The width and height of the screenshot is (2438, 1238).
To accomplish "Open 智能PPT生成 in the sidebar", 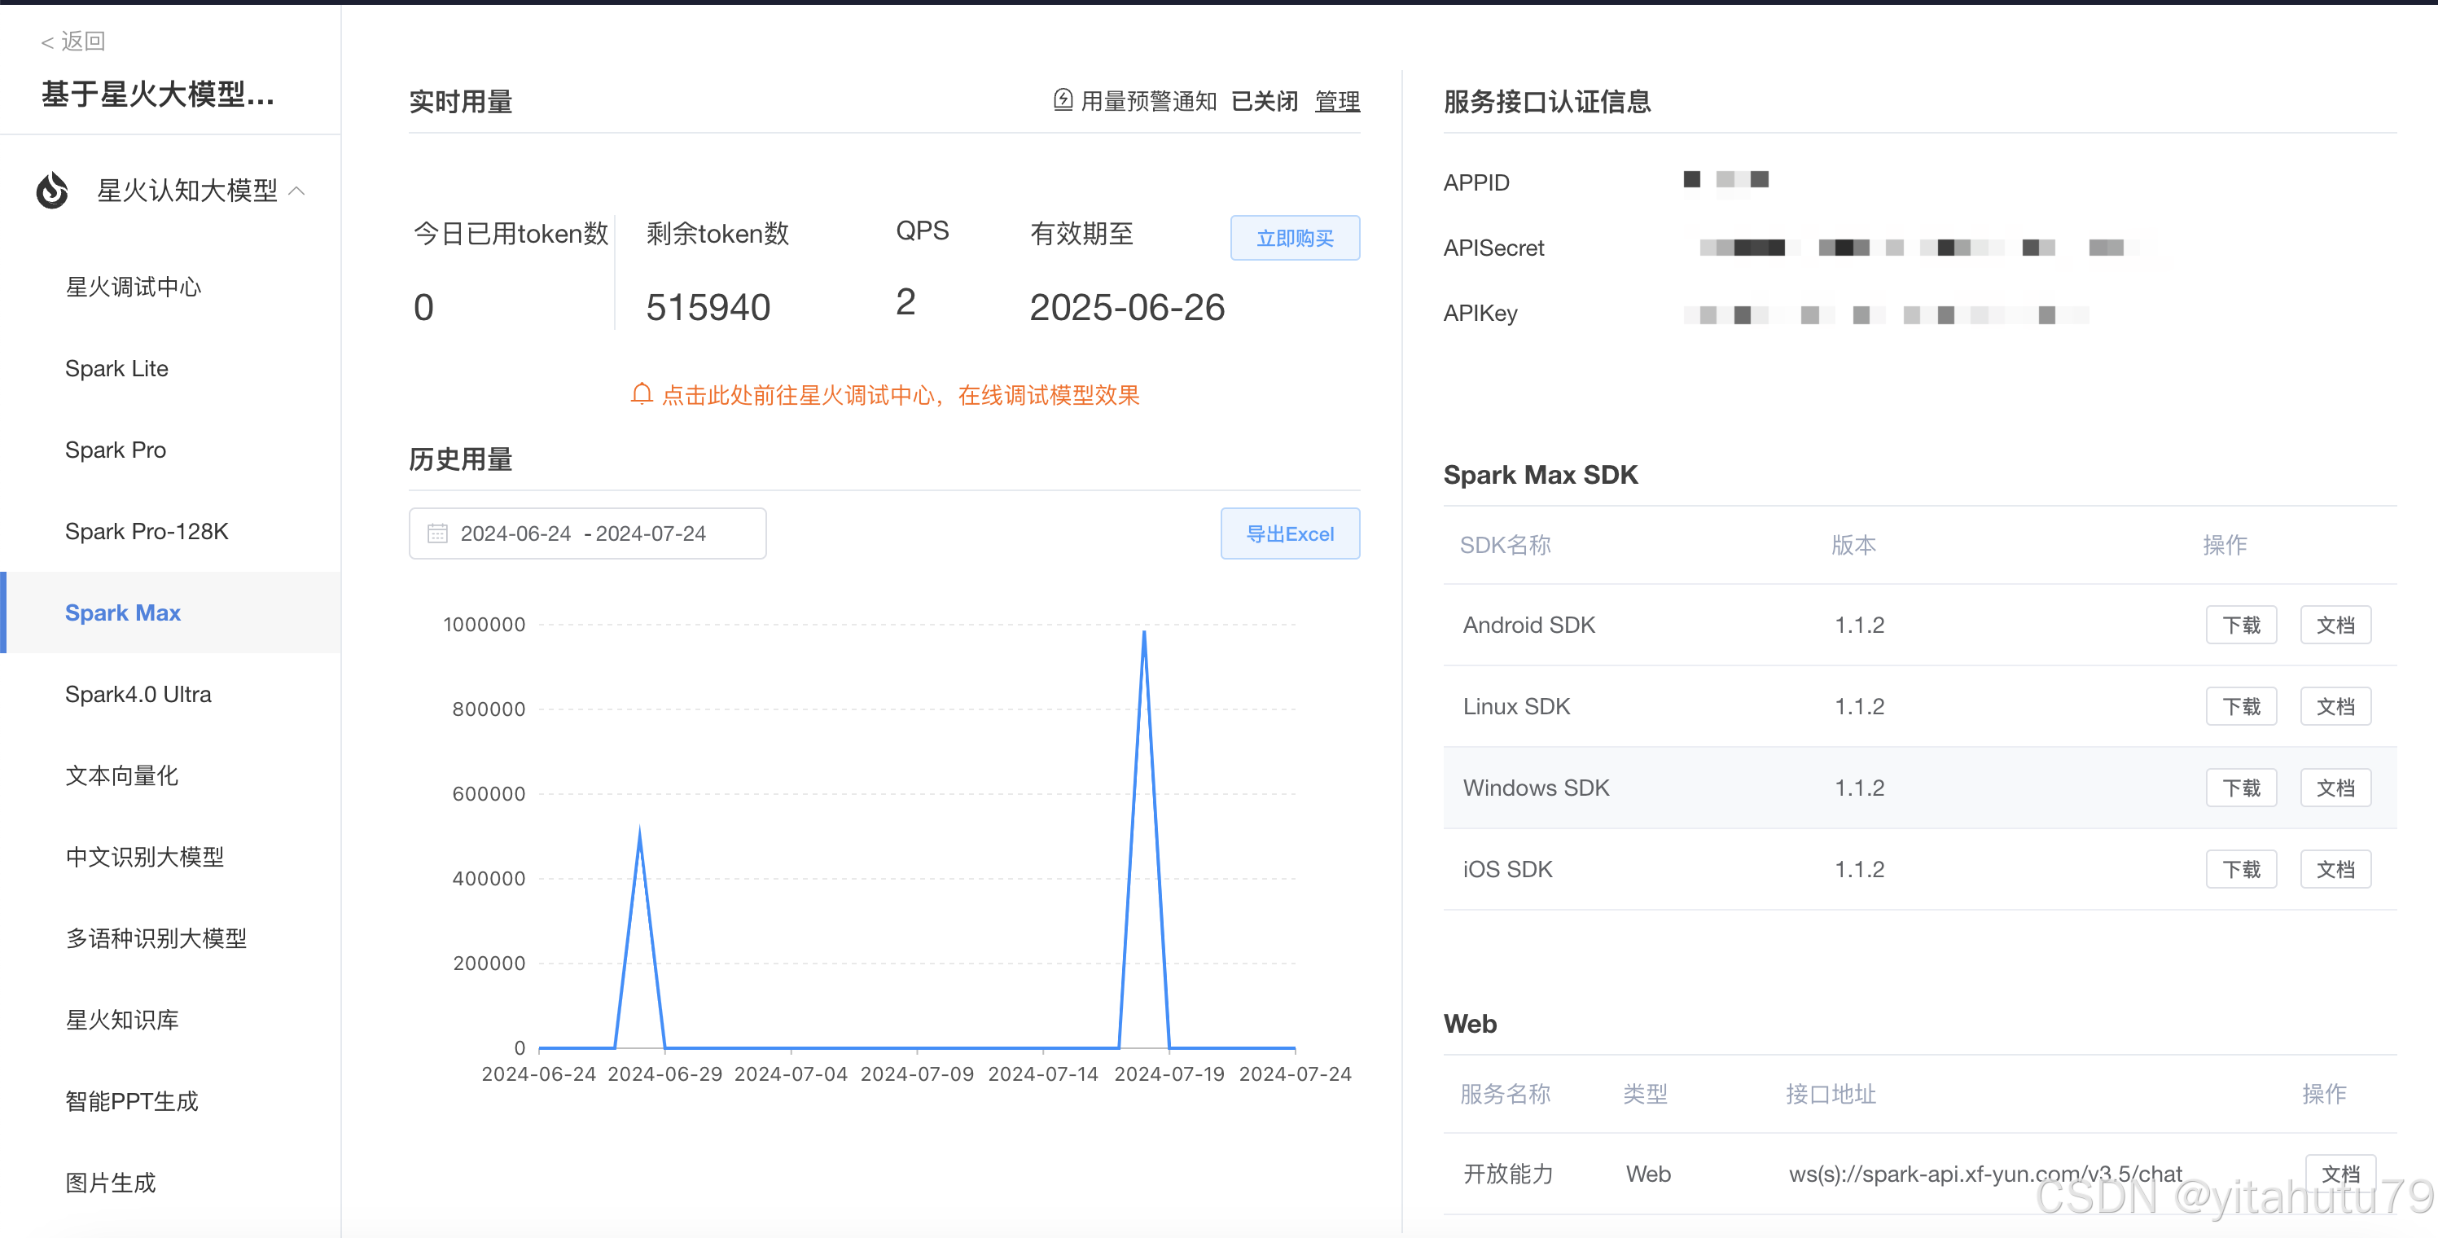I will (x=132, y=1100).
